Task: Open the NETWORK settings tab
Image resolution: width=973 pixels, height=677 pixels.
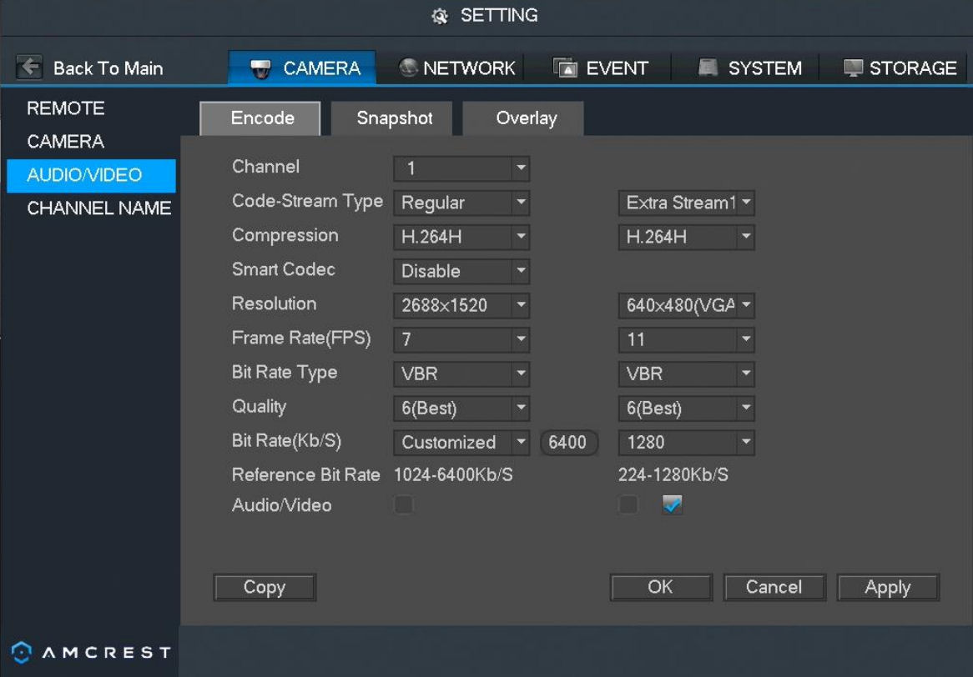Action: [456, 68]
